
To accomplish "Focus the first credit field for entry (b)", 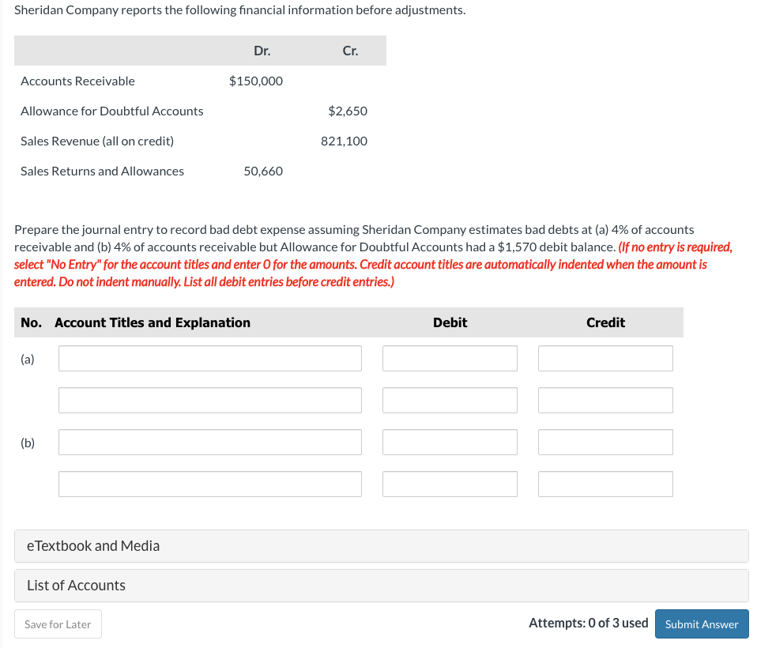I will pos(605,443).
